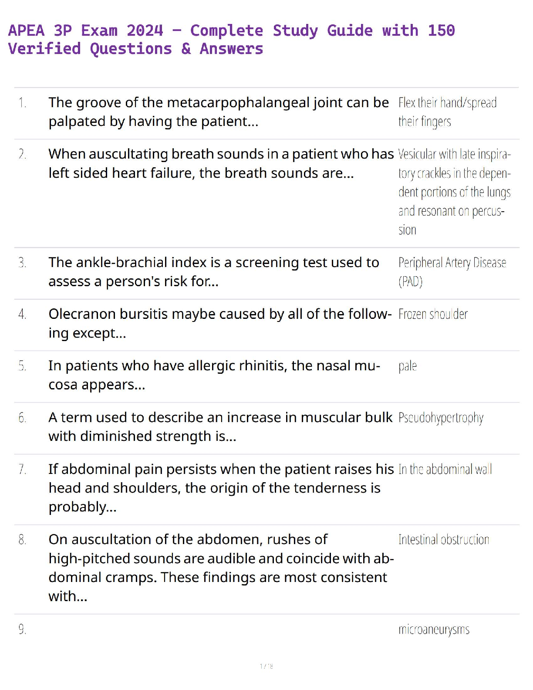Click question 8 about abdominal auscultation rushes
Image resolution: width=533 pixels, height=690 pixels.
(x=221, y=568)
